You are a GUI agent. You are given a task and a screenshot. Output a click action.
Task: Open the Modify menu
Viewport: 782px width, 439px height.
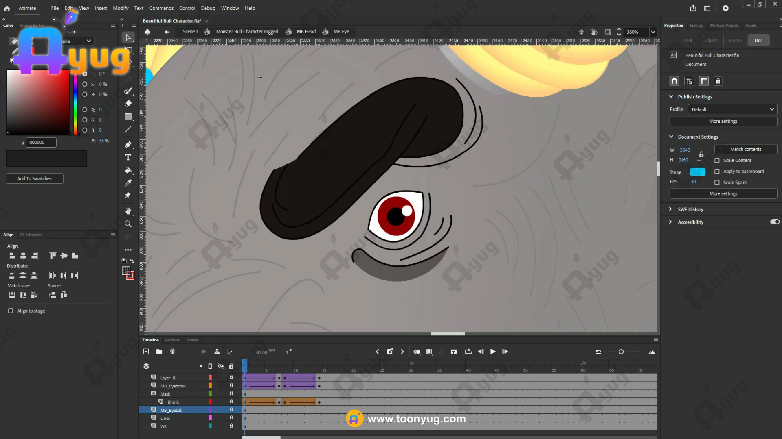121,8
